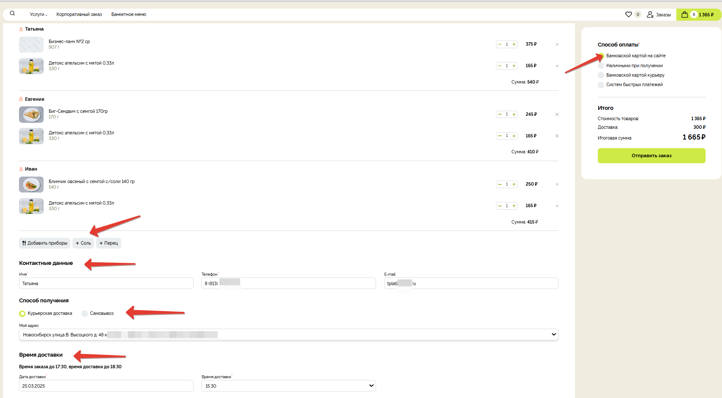The width and height of the screenshot is (722, 398).
Task: Expand the Мой адрес dropdown
Action: 554,335
